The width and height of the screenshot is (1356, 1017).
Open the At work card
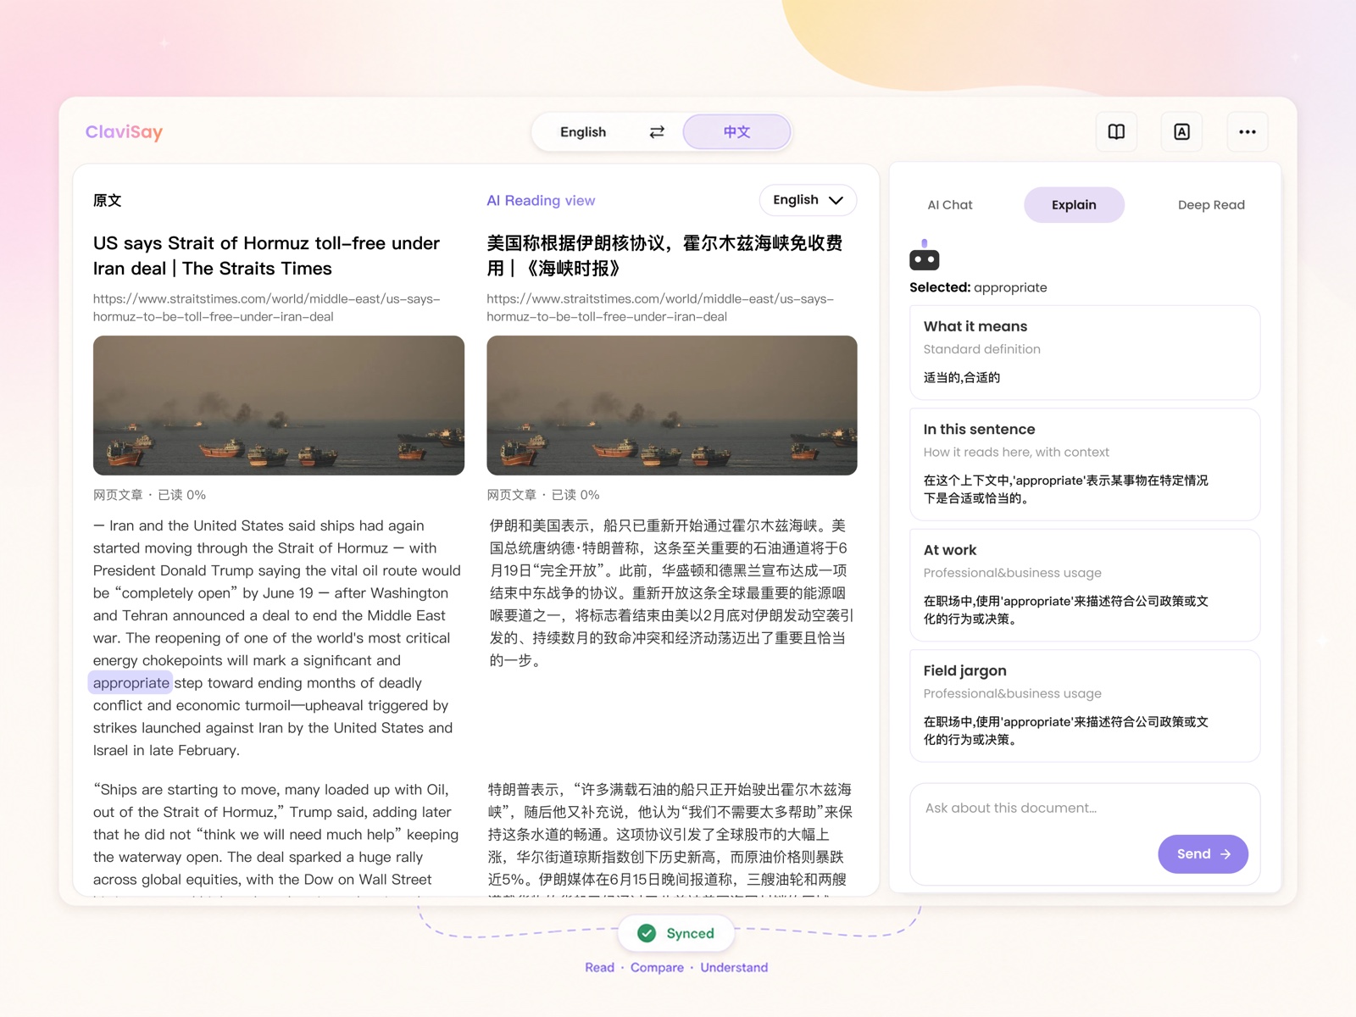1085,585
